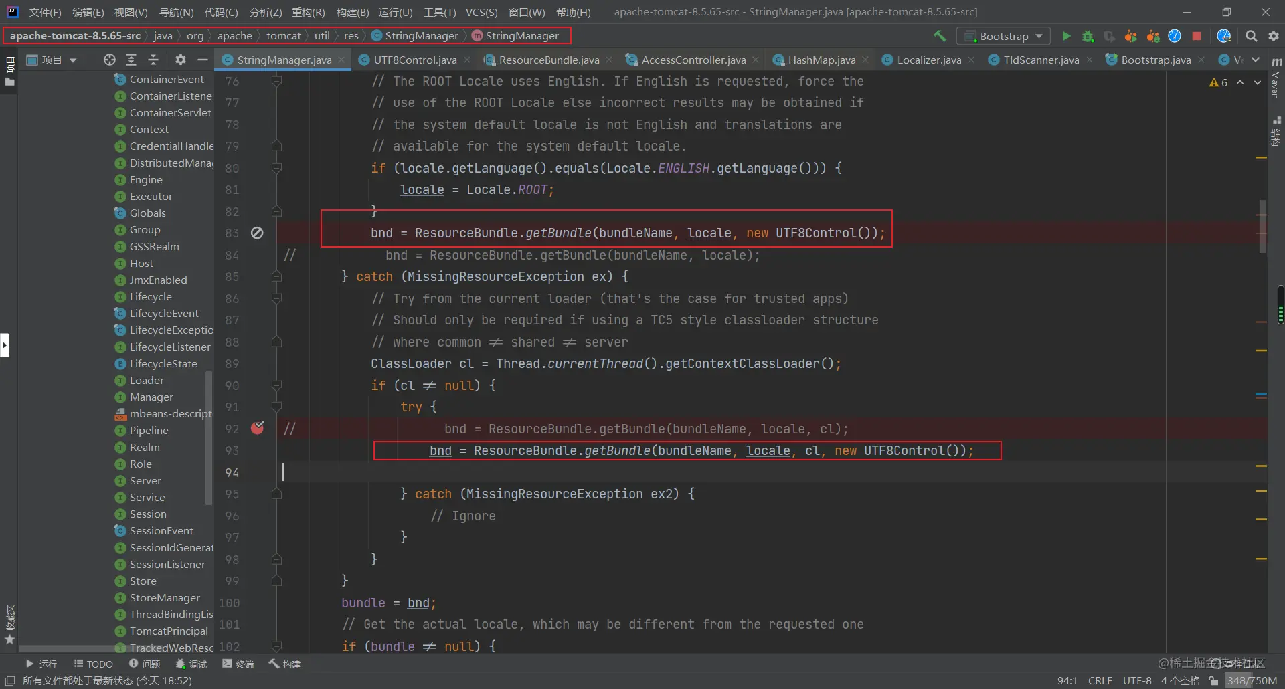Image resolution: width=1285 pixels, height=689 pixels.
Task: Open Search Everywhere magnifier icon
Action: coord(1251,36)
